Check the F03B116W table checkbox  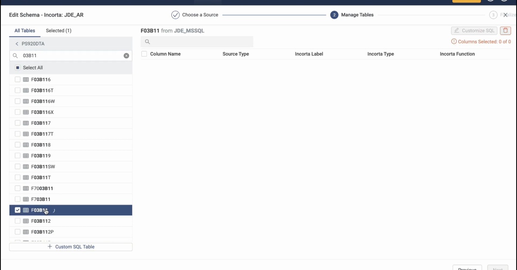coord(18,101)
